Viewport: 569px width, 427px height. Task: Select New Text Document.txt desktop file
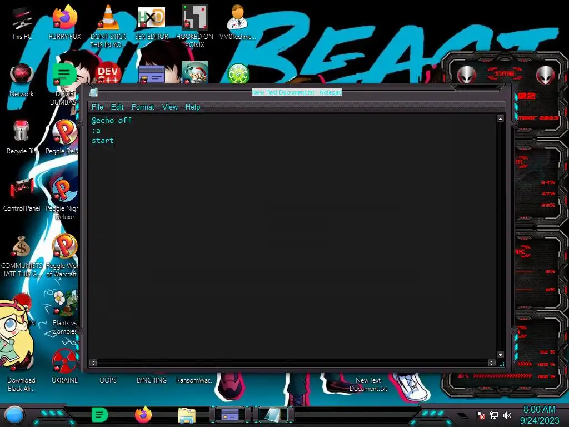click(x=368, y=384)
